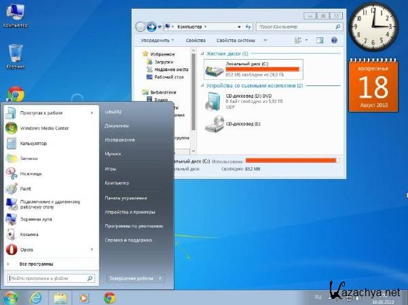Expand the Приступая к работе submenu arrow
This screenshot has width=408, height=305.
click(92, 113)
